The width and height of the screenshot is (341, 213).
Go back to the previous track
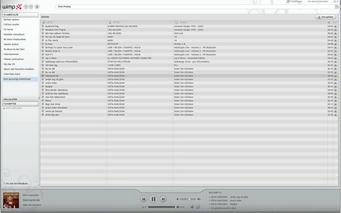pyautogui.click(x=143, y=199)
